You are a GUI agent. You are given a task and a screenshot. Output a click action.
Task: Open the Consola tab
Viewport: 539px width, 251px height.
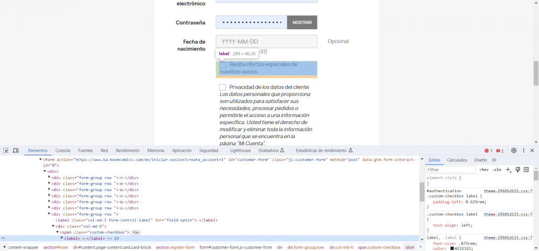click(63, 151)
